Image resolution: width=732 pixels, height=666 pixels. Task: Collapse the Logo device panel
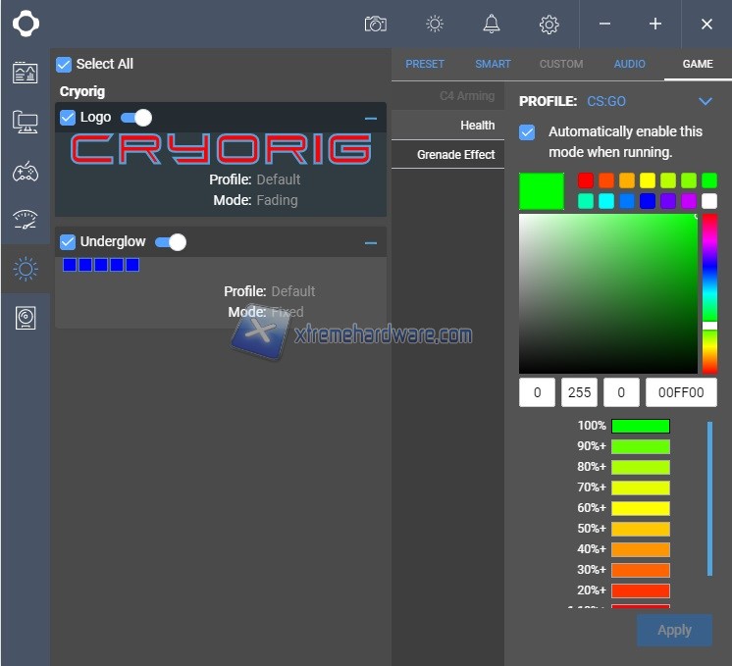(x=370, y=118)
